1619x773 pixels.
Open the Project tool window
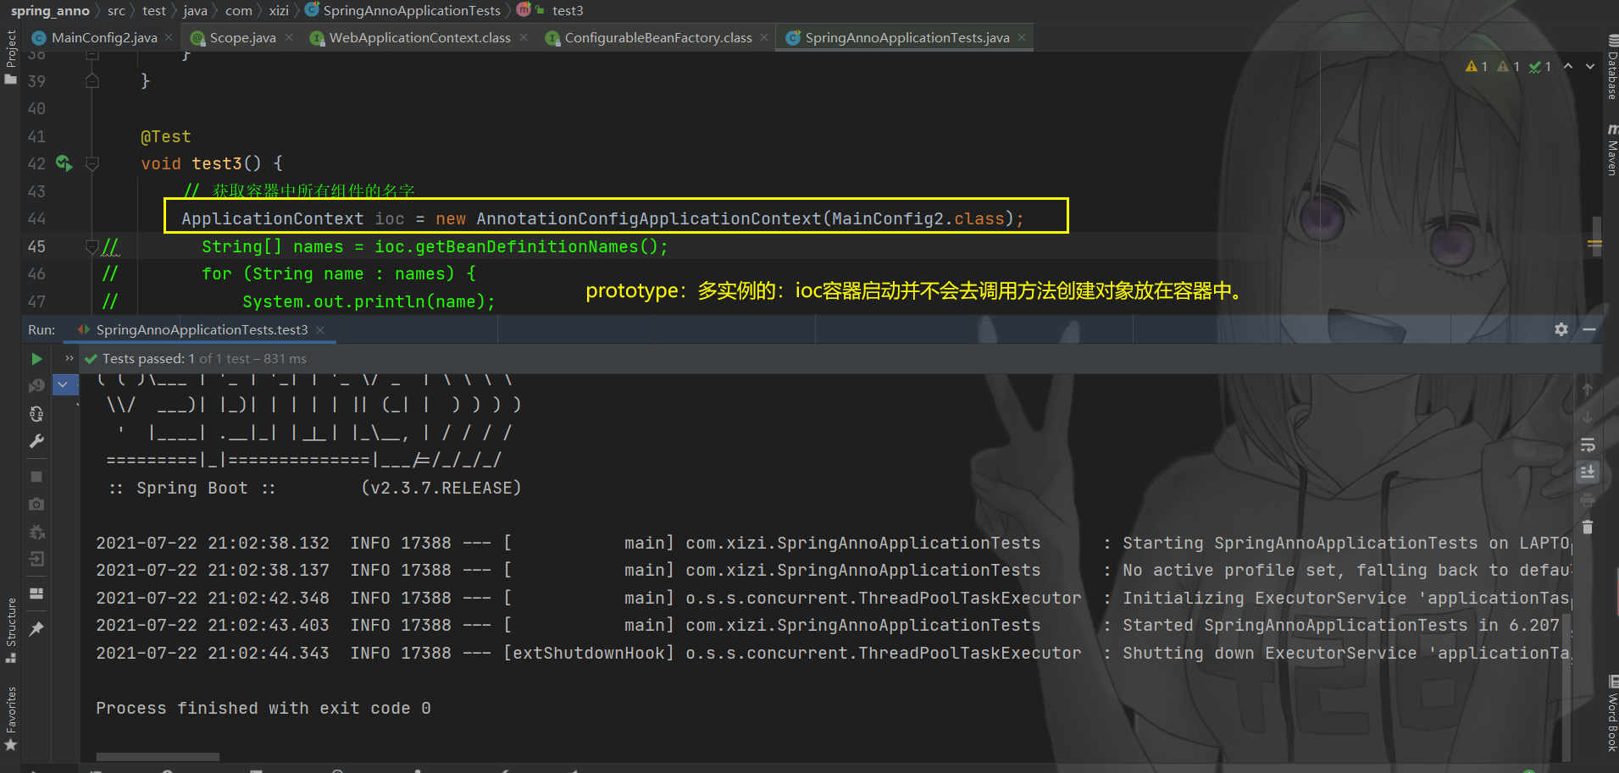pyautogui.click(x=11, y=57)
